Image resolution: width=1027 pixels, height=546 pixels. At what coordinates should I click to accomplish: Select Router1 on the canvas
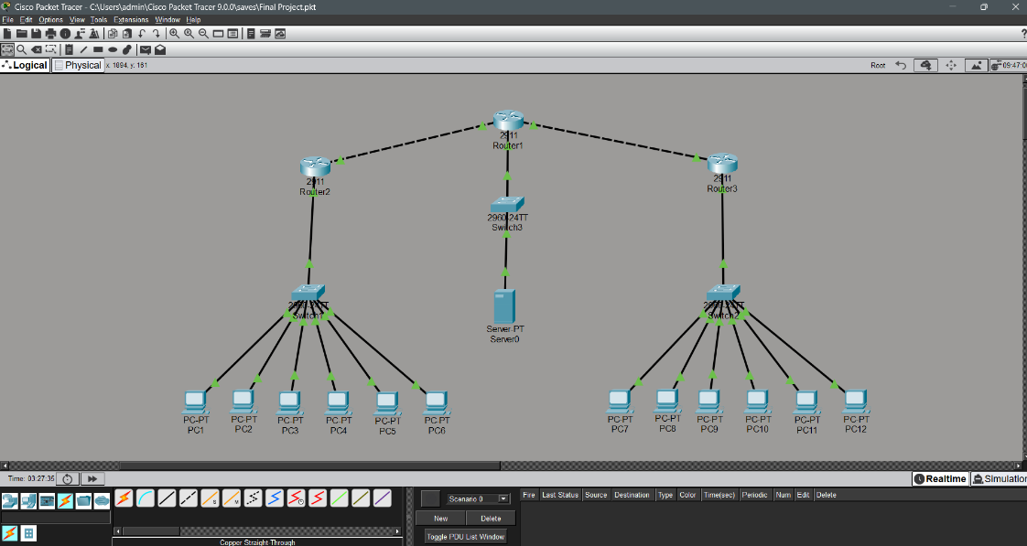tap(508, 121)
